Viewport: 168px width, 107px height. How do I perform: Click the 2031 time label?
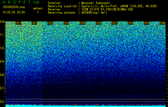tap(18, 23)
